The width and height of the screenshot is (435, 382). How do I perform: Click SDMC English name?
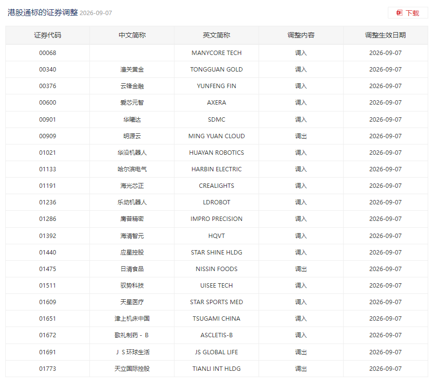click(216, 119)
